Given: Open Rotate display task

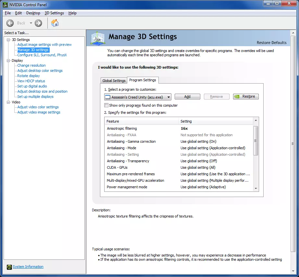Looking at the screenshot, I should click(29, 76).
